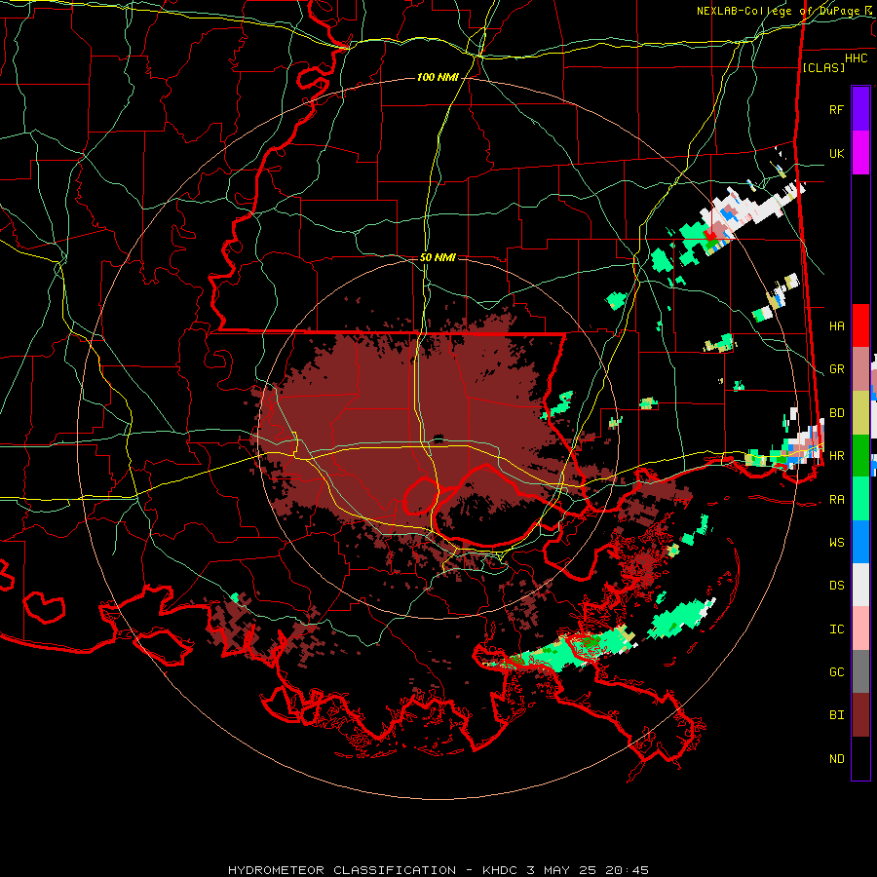Select the "HA" legend label
This screenshot has height=877, width=877.
tap(836, 326)
